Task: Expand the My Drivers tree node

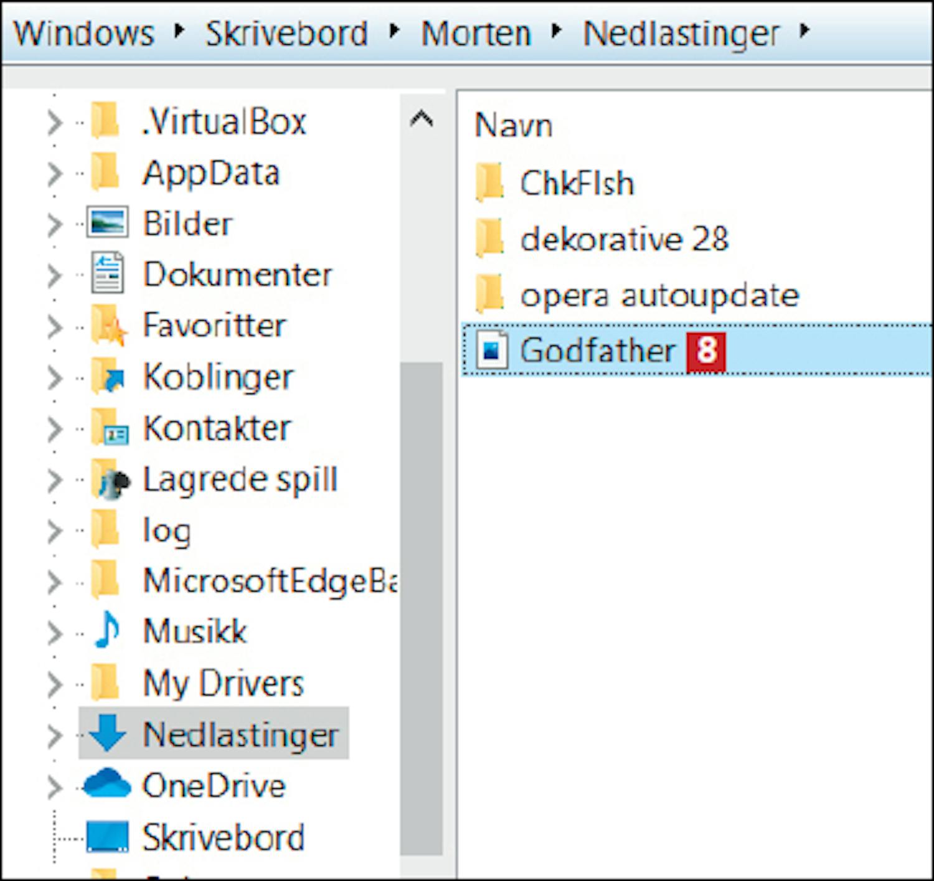Action: coord(55,684)
